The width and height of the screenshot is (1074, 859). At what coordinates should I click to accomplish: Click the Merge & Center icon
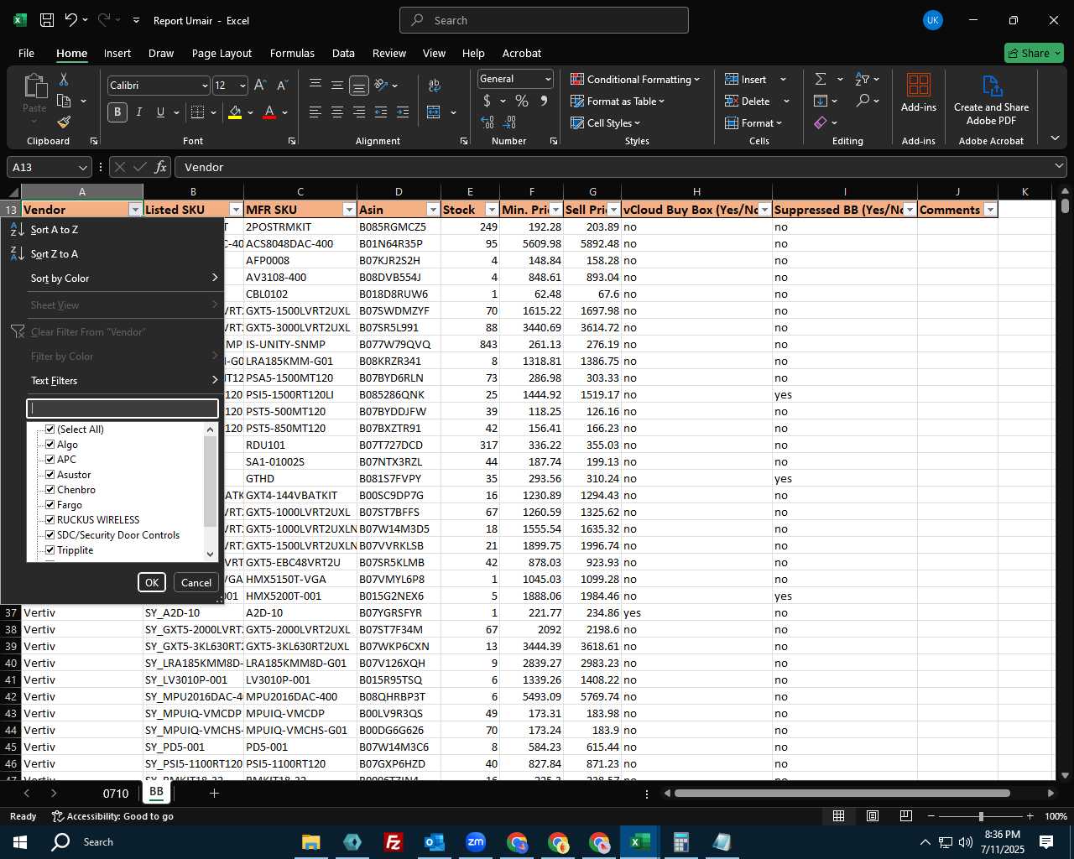pos(434,112)
